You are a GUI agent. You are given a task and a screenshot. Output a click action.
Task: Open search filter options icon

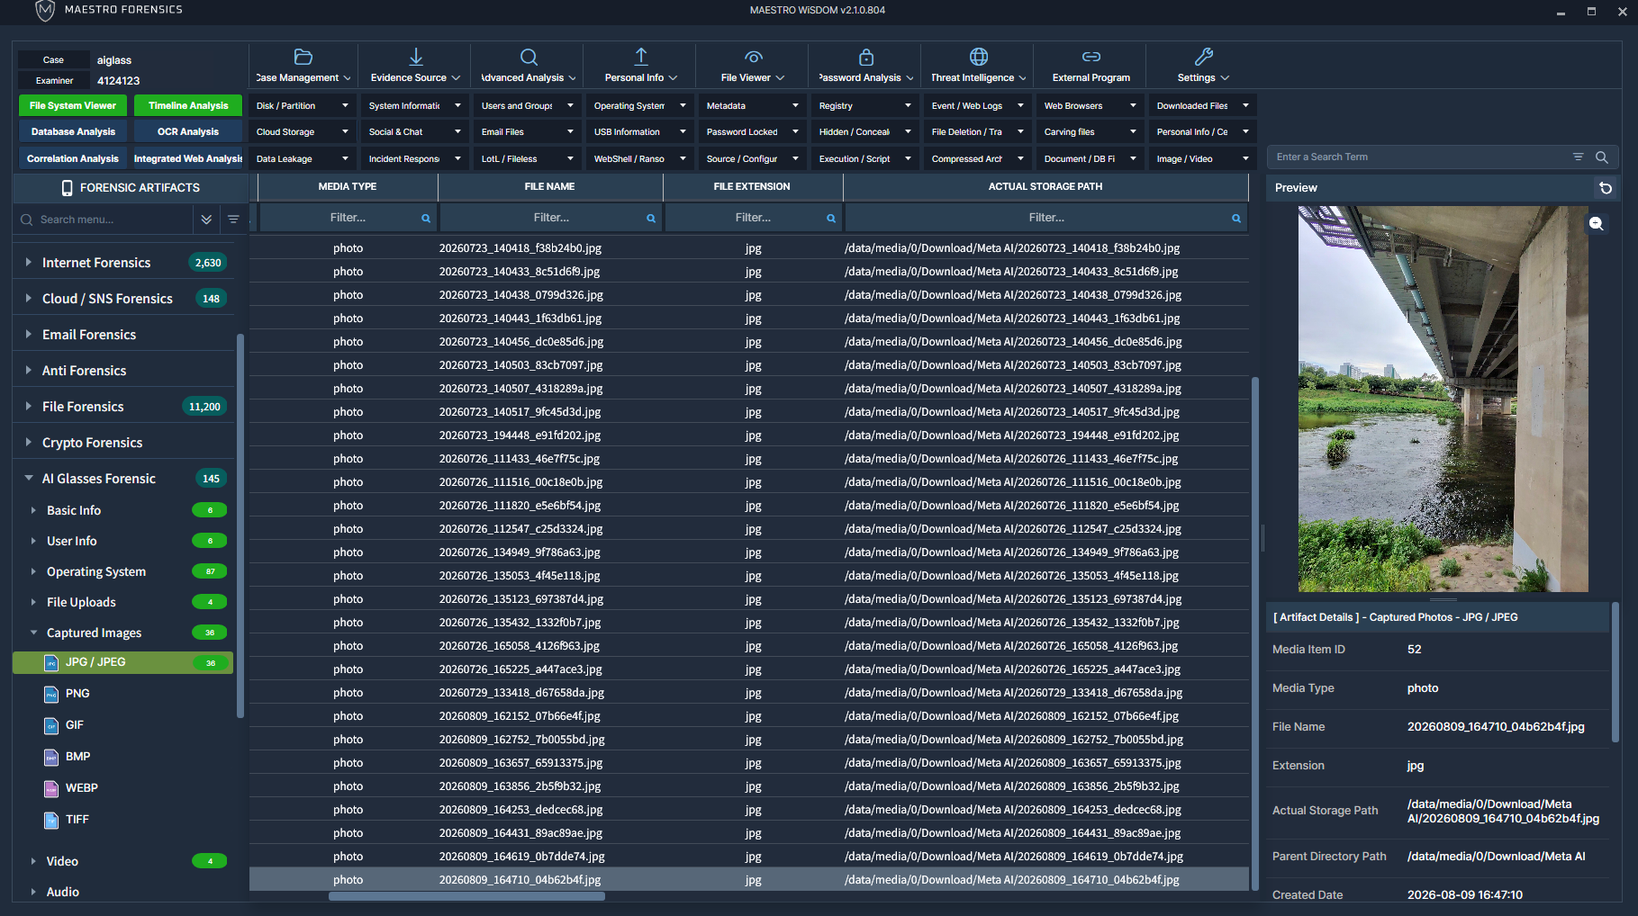[x=1579, y=157]
